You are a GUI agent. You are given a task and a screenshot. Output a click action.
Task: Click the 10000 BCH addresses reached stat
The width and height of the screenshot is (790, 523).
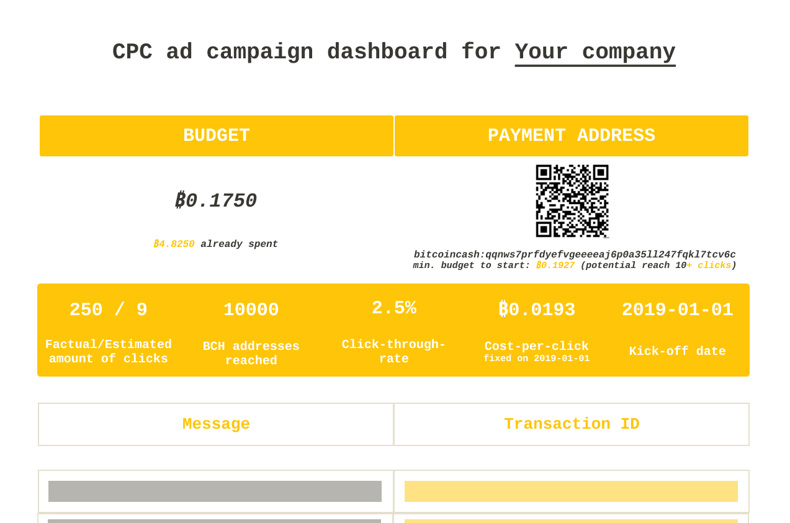[x=251, y=310]
